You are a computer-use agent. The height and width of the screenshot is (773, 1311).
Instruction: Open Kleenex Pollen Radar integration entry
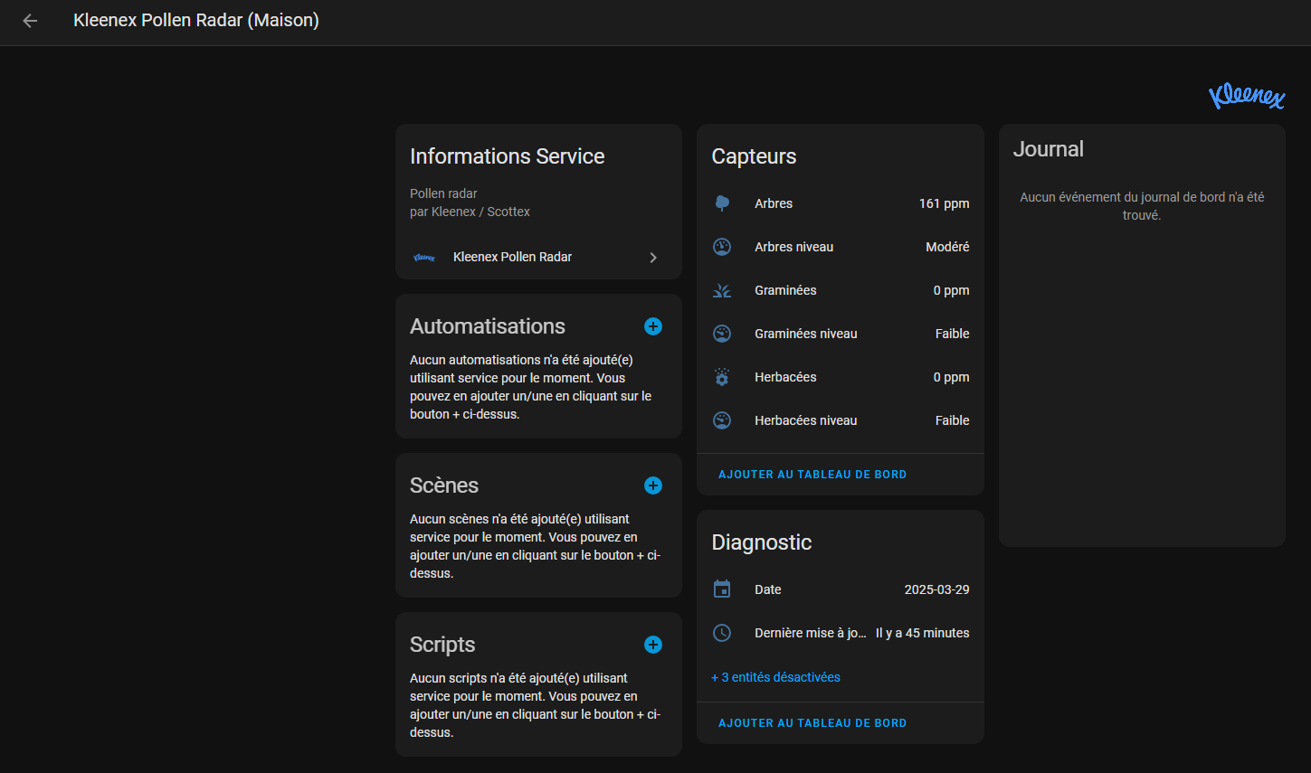point(538,258)
